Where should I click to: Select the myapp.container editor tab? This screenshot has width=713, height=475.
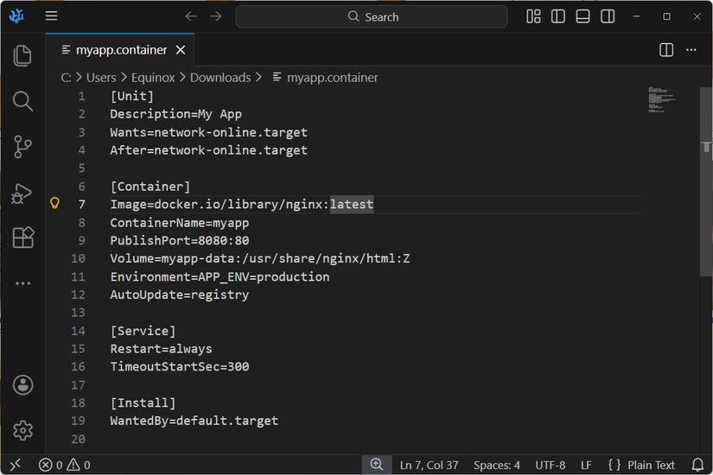pos(120,49)
